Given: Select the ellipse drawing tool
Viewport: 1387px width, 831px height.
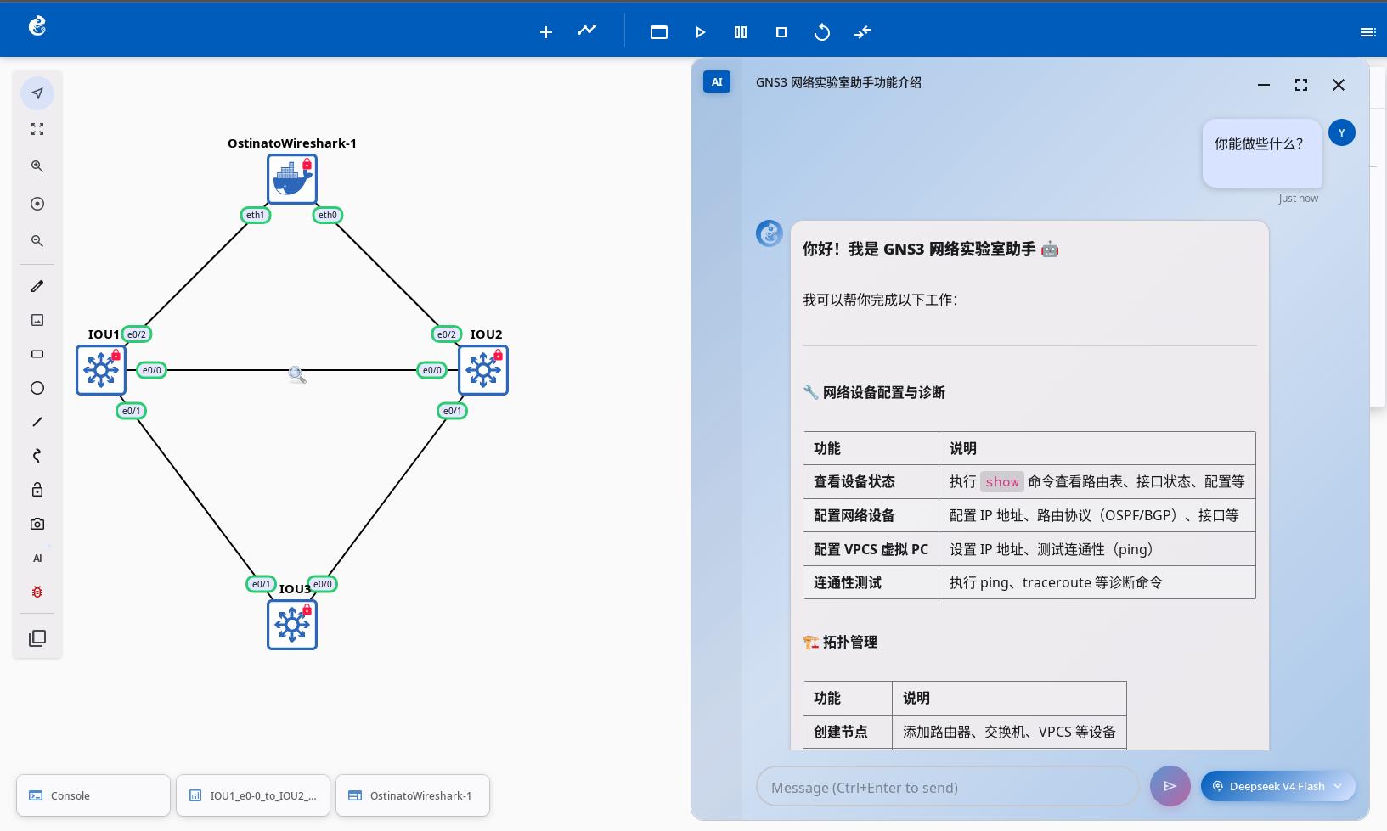Looking at the screenshot, I should coord(37,388).
